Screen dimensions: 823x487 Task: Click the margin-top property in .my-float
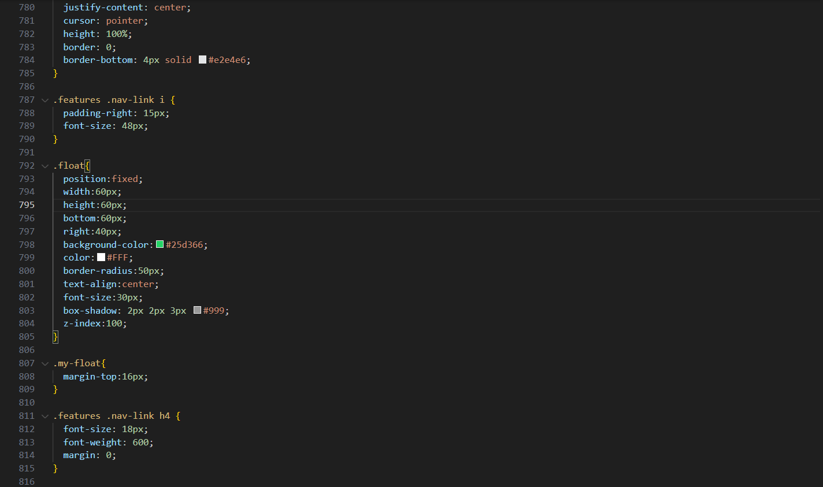pyautogui.click(x=90, y=377)
